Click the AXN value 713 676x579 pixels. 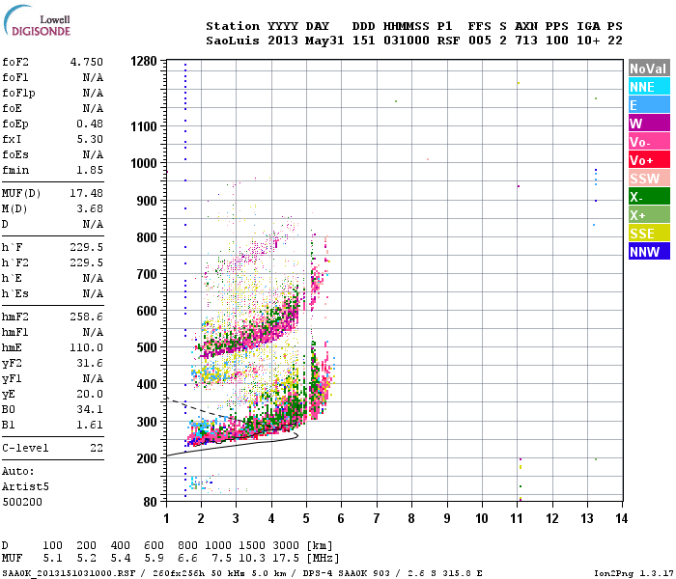pos(526,41)
